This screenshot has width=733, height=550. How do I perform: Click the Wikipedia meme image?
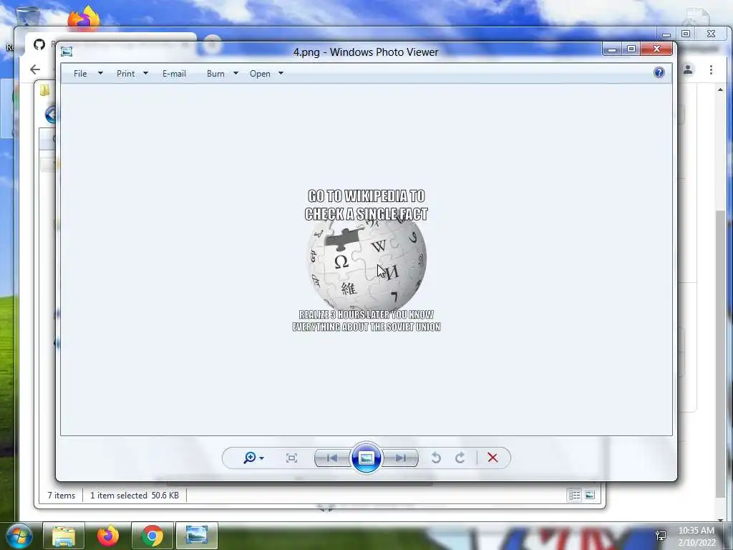[366, 260]
